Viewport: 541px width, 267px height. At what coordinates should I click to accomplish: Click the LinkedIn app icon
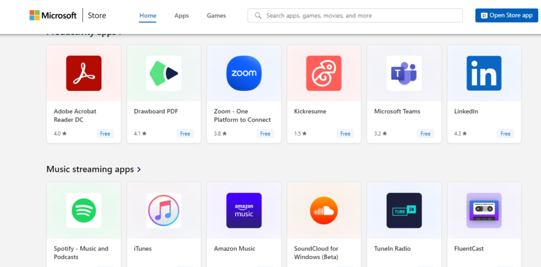click(x=484, y=73)
